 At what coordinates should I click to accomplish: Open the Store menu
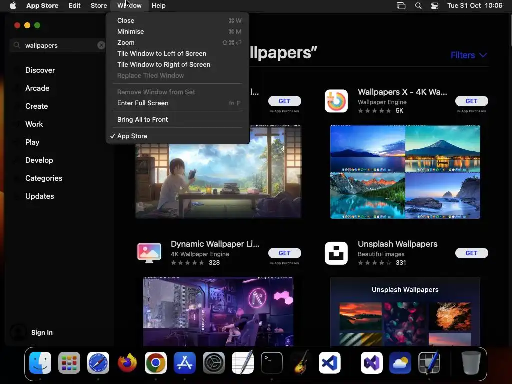[x=99, y=5]
